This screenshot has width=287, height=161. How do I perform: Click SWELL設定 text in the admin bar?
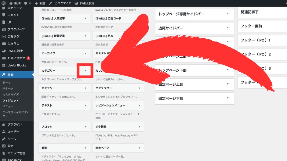[x=87, y=3]
